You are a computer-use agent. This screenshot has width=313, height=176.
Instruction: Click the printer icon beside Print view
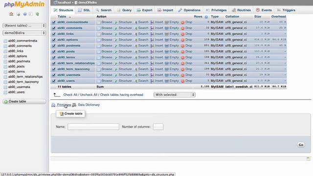53,105
